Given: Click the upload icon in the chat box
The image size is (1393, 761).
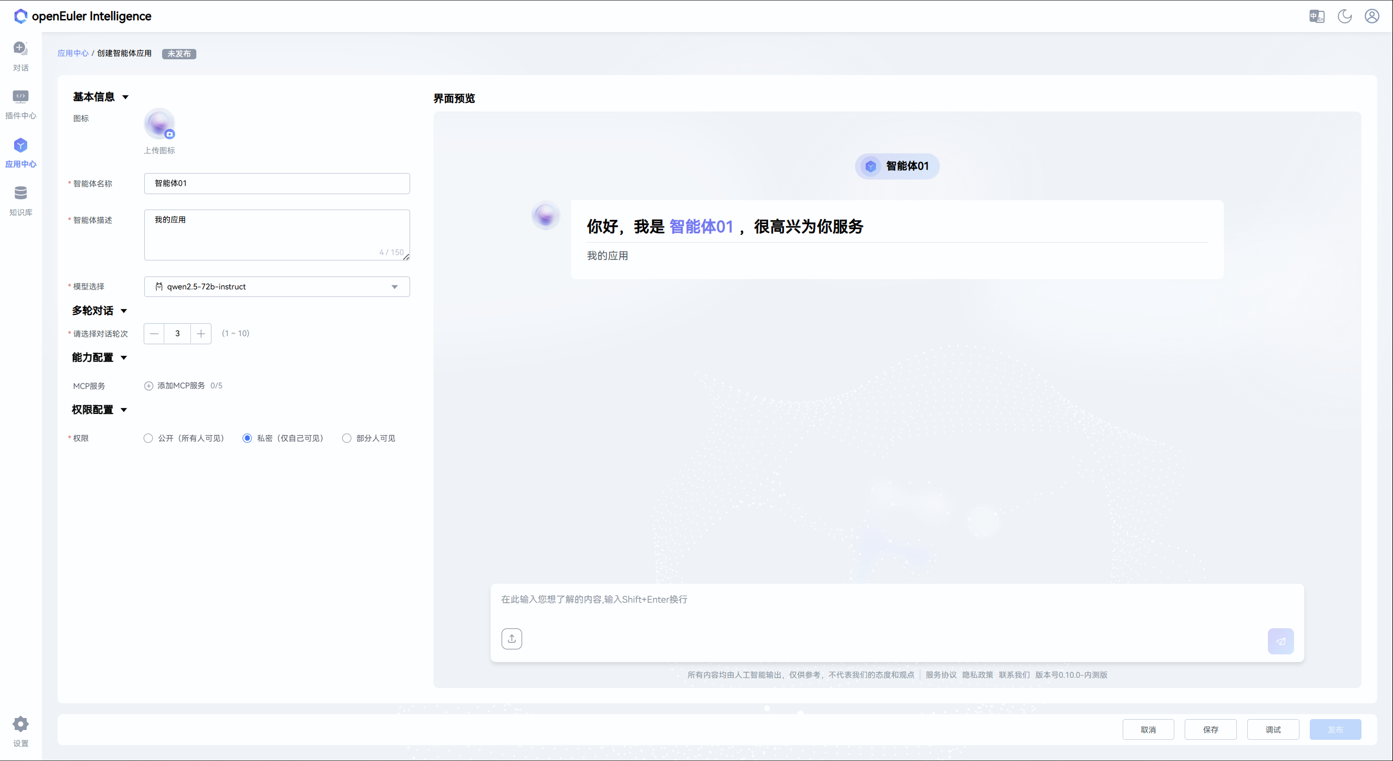Looking at the screenshot, I should coord(511,639).
